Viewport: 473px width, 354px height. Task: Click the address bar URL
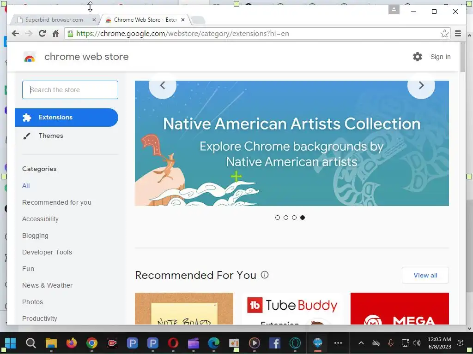tap(182, 33)
